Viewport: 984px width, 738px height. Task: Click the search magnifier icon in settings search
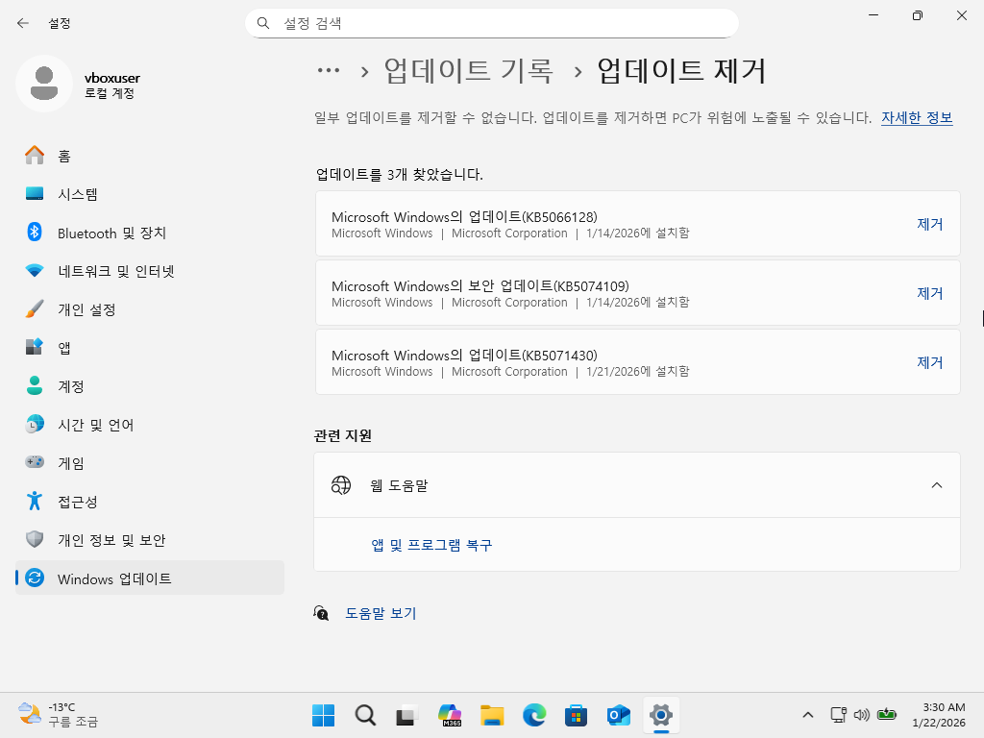point(263,23)
